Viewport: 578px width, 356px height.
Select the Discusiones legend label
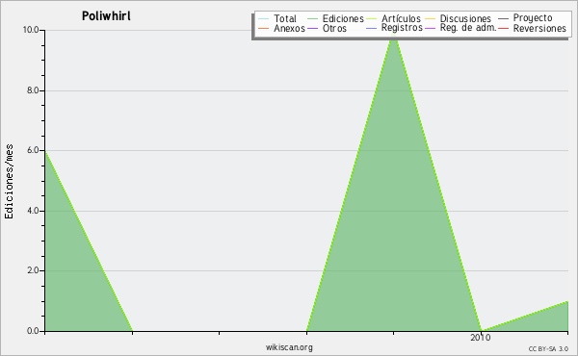465,18
